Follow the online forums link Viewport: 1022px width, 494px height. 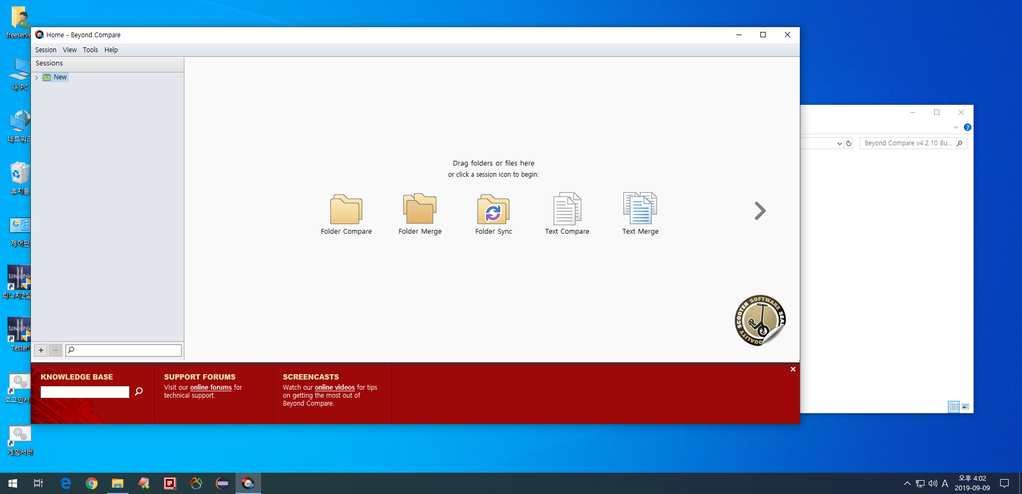[x=211, y=388]
